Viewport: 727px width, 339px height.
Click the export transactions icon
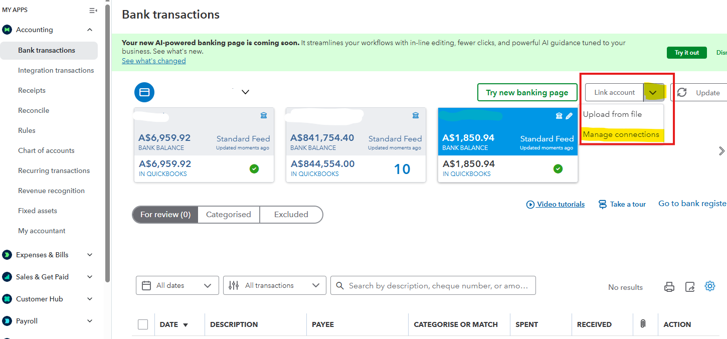pos(690,287)
